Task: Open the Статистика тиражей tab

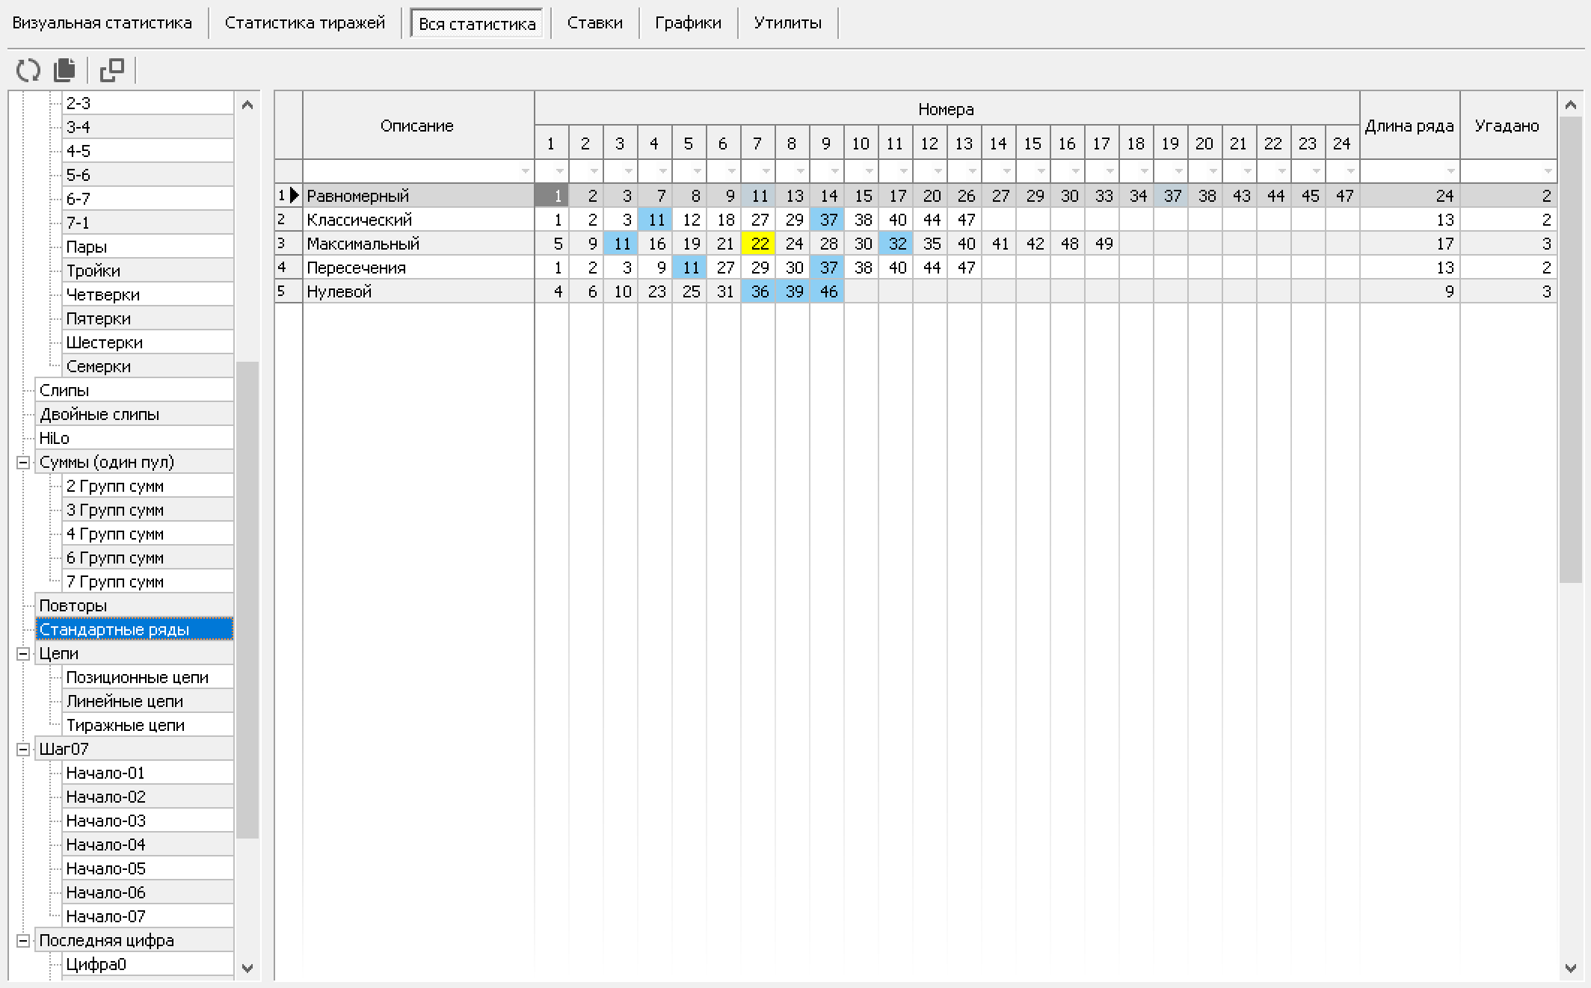Action: click(305, 23)
